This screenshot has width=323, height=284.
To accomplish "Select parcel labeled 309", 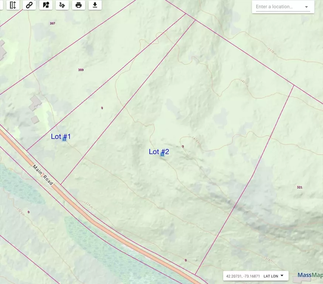I will [x=81, y=70].
